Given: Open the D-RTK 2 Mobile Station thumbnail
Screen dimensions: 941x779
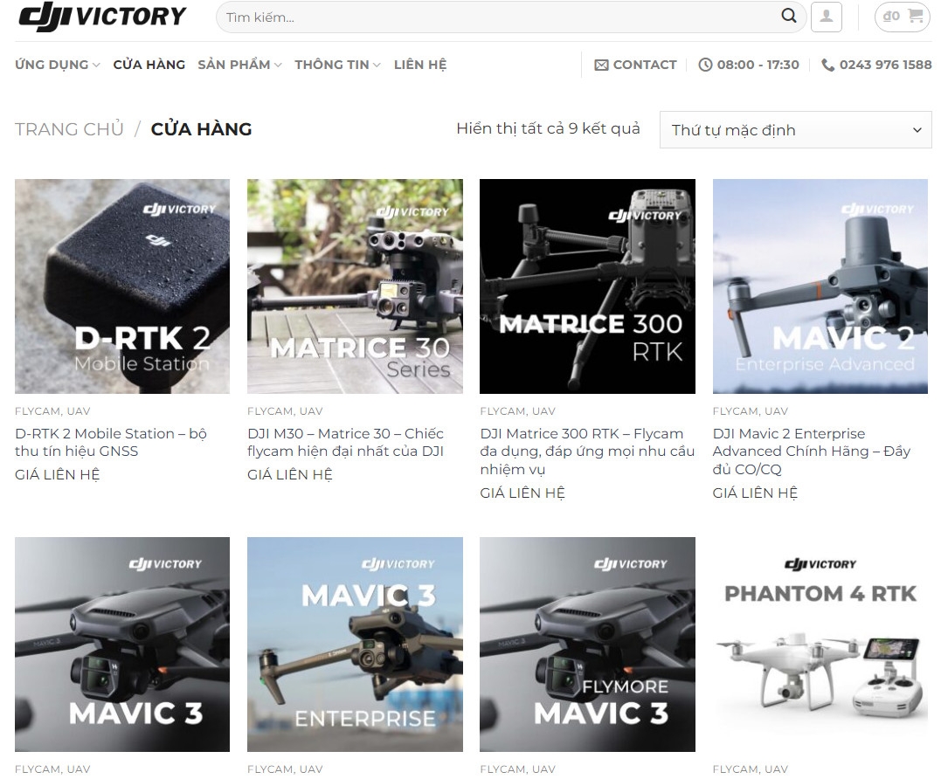Looking at the screenshot, I should [122, 286].
